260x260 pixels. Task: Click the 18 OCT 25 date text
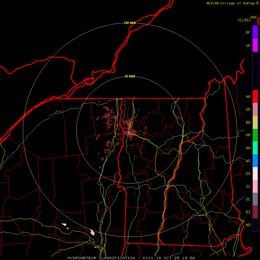[x=168, y=258]
